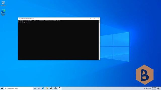
Task: Click the console scrollbar down arrow
Action: 99,59
